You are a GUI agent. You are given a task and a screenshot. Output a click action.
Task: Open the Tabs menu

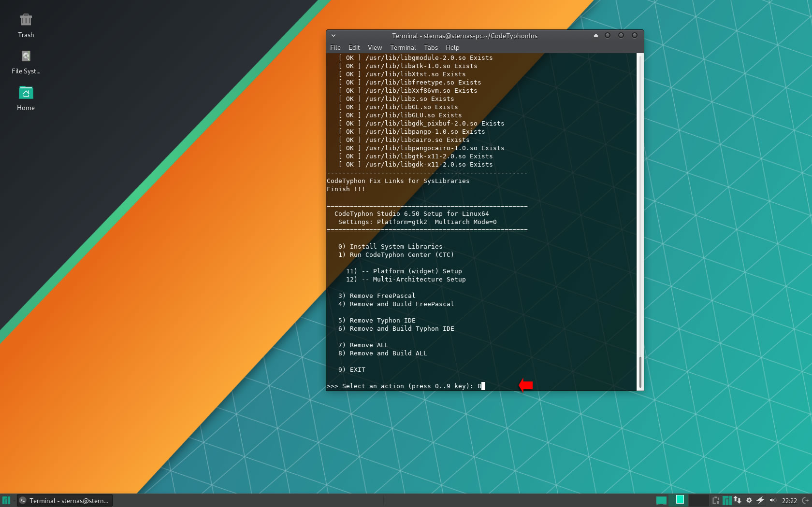431,48
